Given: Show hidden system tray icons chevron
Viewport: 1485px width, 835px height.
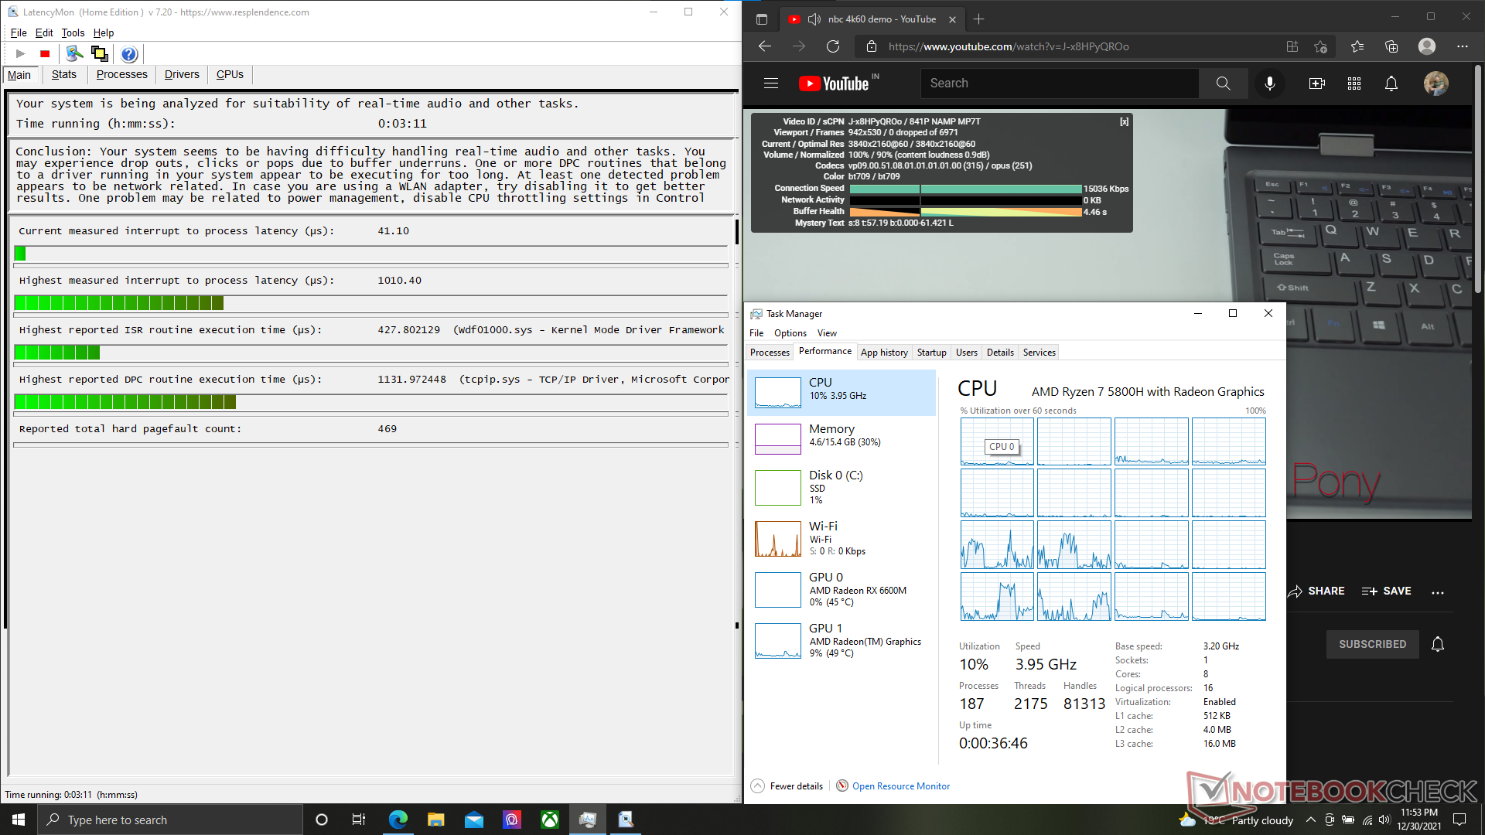Looking at the screenshot, I should click(x=1310, y=820).
